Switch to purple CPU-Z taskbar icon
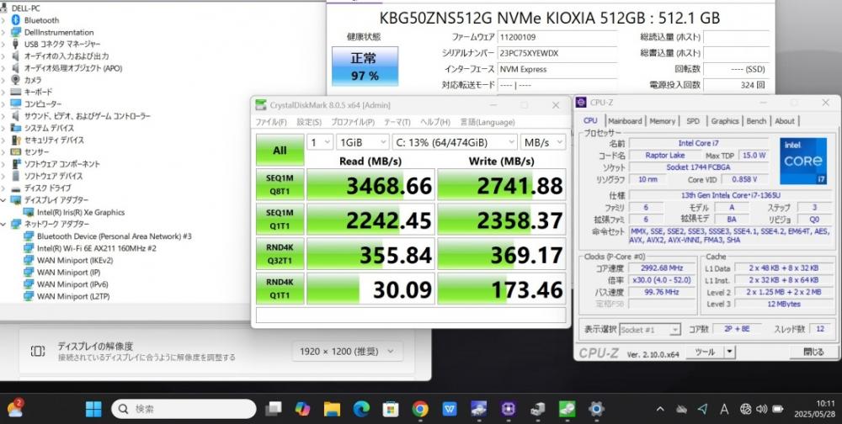The width and height of the screenshot is (842, 424). tap(508, 409)
